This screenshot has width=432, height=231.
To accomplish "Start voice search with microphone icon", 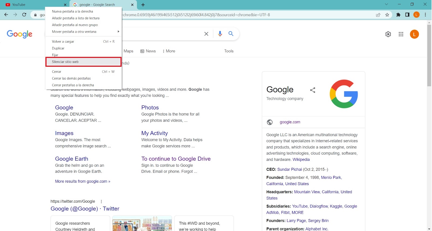I will point(220,34).
